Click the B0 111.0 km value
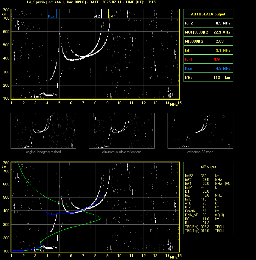The width and height of the screenshot is (256, 260). tap(205, 219)
